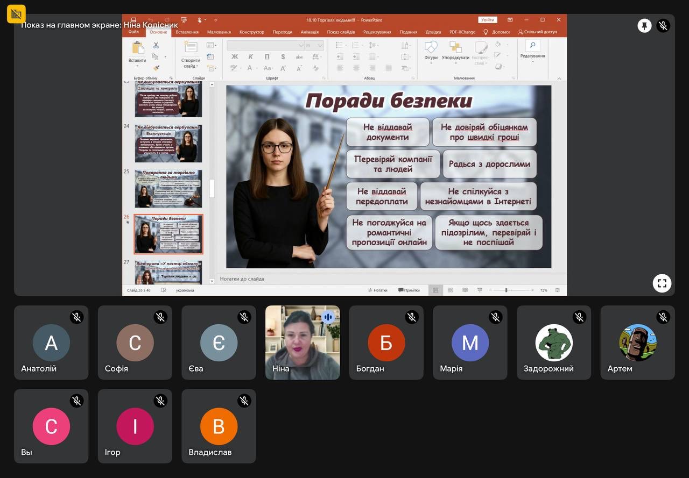Click the slide thumbnail pane scrollbar

(x=212, y=188)
